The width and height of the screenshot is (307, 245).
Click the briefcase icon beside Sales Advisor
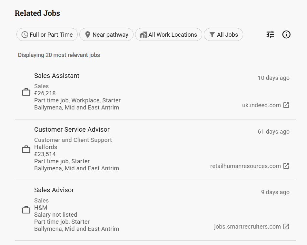click(26, 210)
